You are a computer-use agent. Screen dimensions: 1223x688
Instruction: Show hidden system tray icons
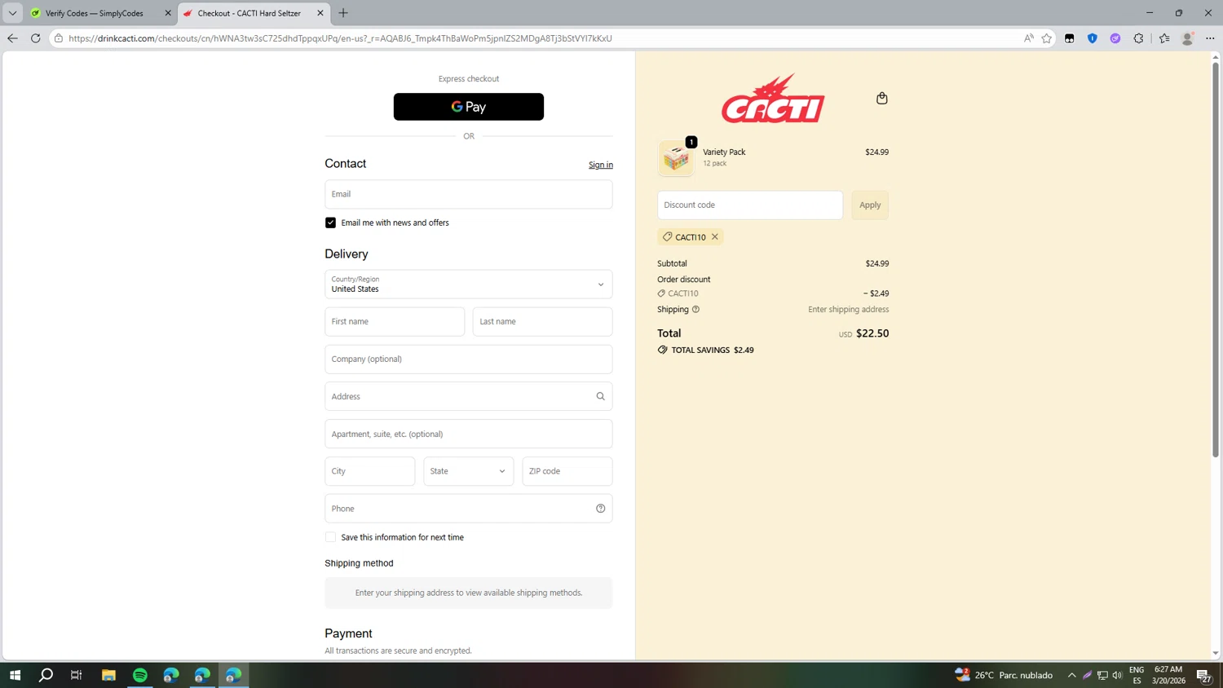[1072, 675]
